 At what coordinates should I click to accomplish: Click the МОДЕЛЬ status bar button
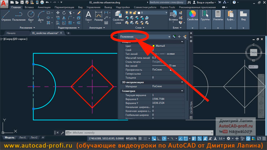(x=131, y=138)
